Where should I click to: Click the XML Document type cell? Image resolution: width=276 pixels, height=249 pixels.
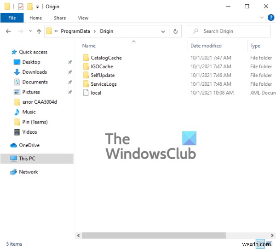pyautogui.click(x=263, y=93)
